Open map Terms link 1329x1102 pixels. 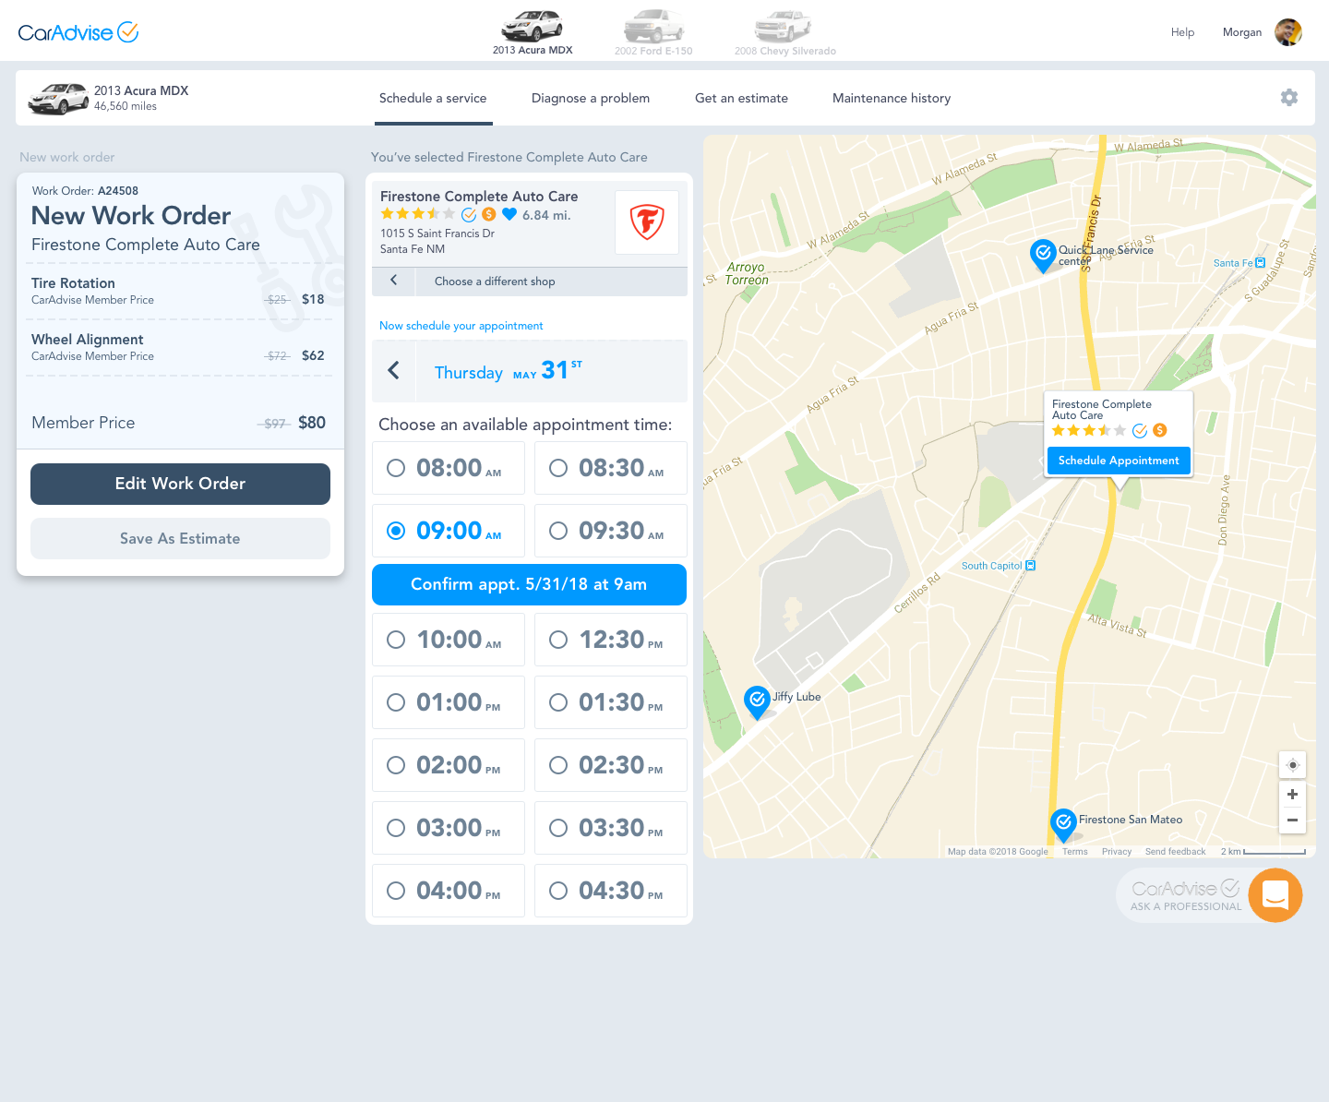pyautogui.click(x=1075, y=852)
